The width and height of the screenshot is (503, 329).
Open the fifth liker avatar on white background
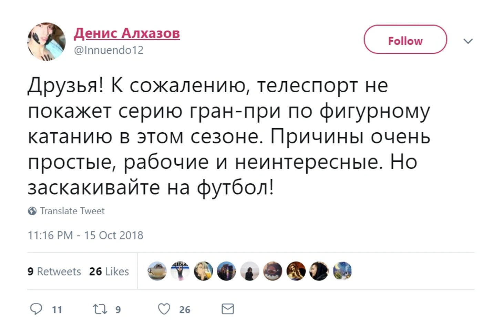pos(250,271)
